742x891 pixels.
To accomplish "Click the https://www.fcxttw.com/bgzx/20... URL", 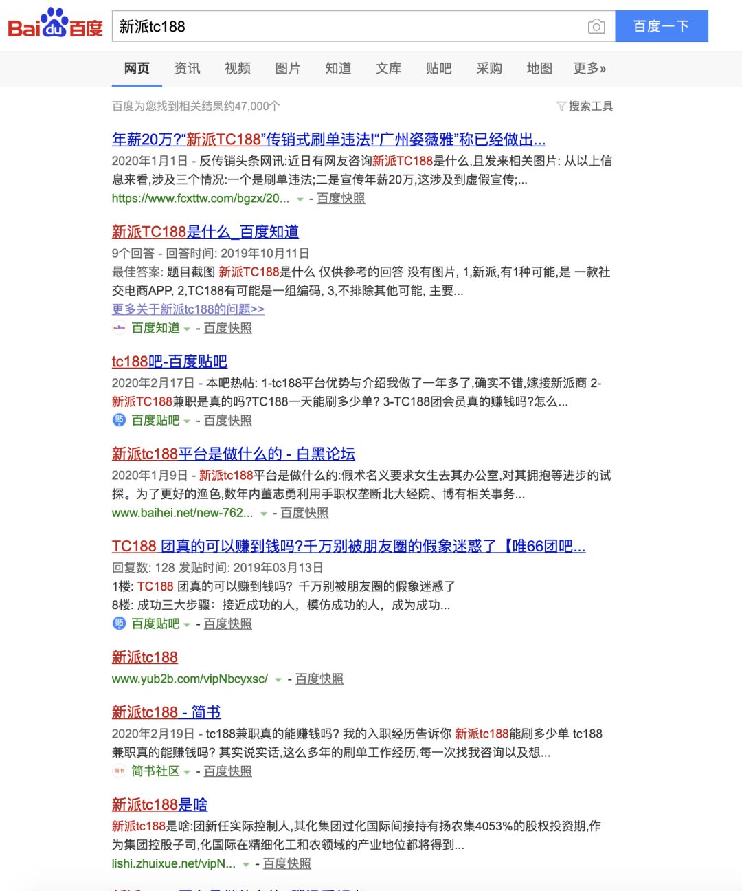I will point(201,199).
